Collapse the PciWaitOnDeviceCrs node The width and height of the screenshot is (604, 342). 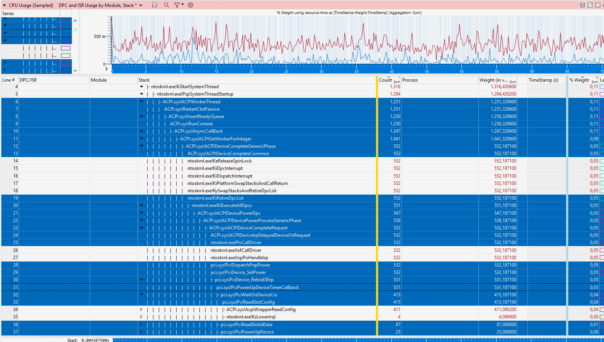(141, 295)
